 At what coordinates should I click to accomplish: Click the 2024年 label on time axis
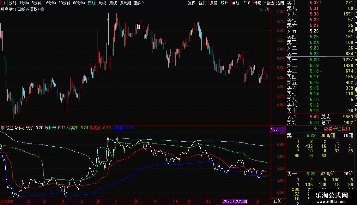(7, 201)
